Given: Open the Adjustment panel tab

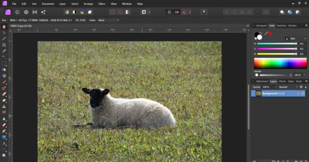Looking at the screenshot, I should click(x=262, y=81).
